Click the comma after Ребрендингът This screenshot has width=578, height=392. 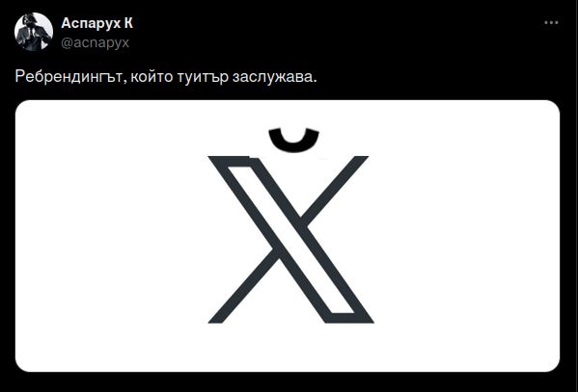[x=124, y=83]
